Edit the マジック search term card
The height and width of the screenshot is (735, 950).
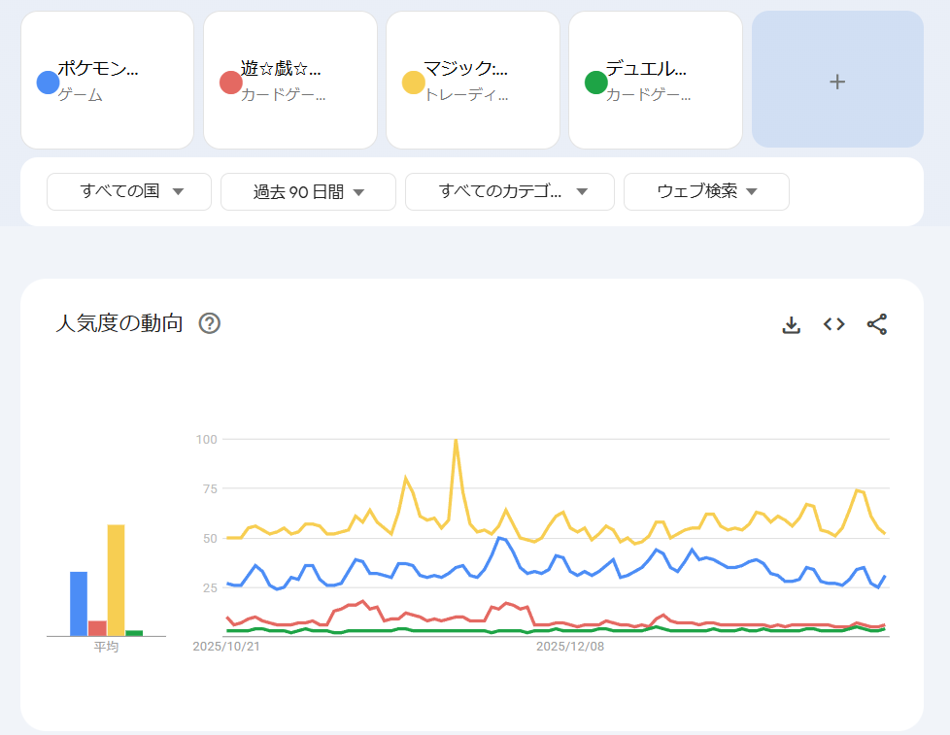[472, 81]
